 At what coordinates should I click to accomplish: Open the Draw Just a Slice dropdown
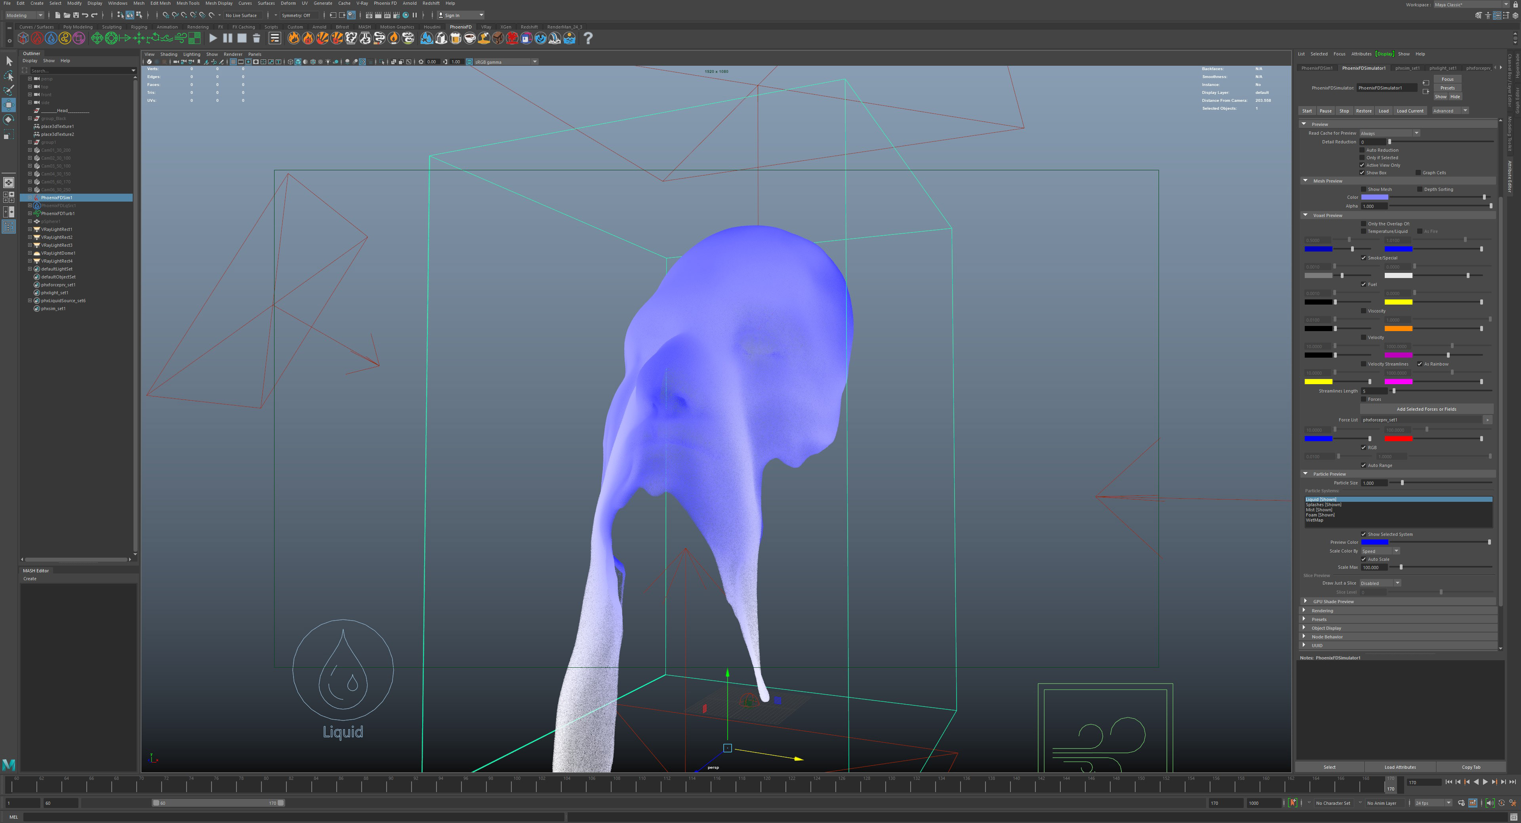[1380, 583]
